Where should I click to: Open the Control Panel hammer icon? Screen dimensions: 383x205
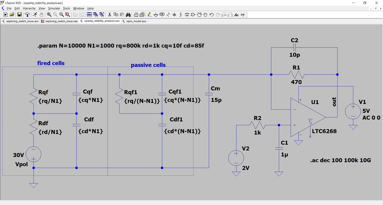27,15
